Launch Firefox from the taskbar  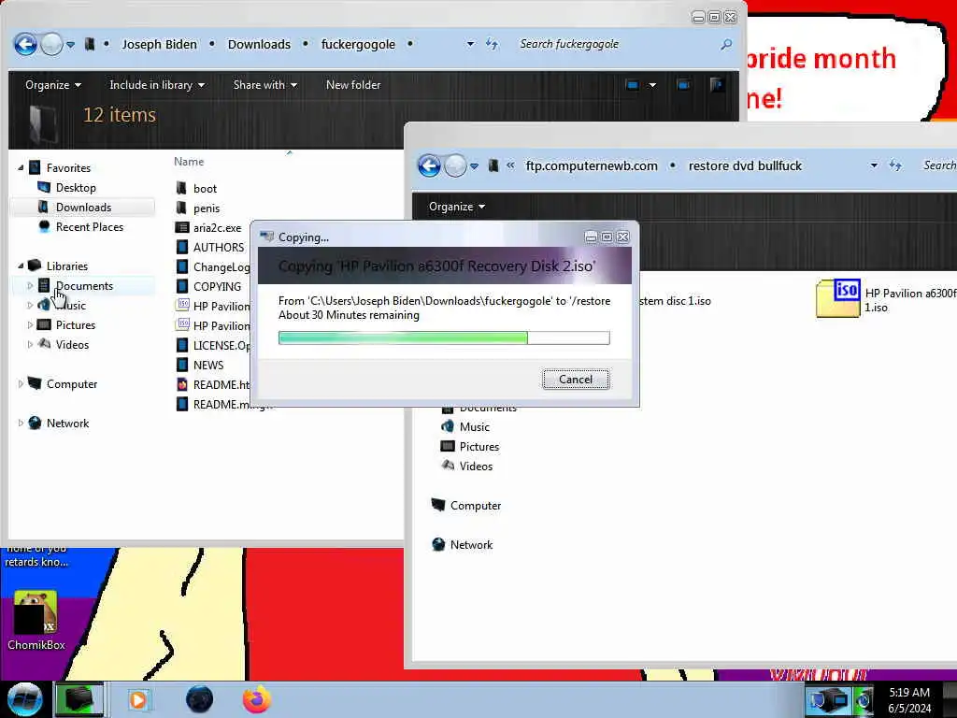pos(257,699)
